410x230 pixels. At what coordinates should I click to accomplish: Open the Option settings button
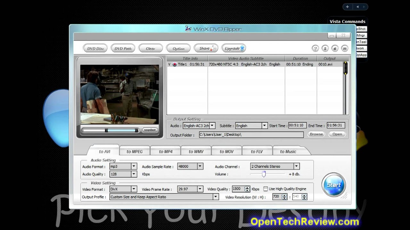(178, 49)
